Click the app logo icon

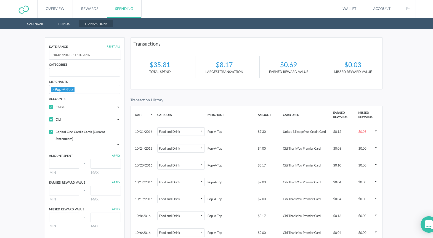coord(24,9)
